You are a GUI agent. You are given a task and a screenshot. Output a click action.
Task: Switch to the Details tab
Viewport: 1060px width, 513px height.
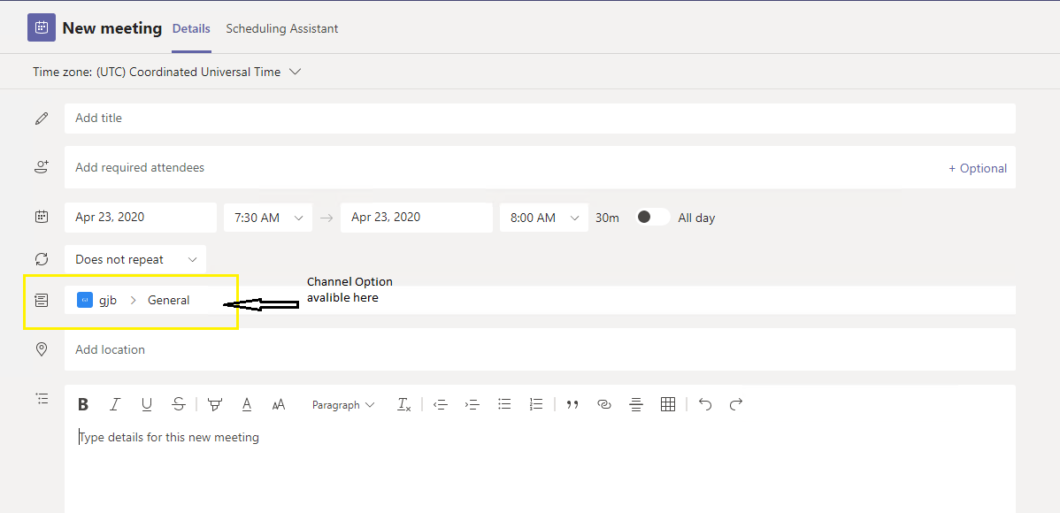tap(191, 28)
